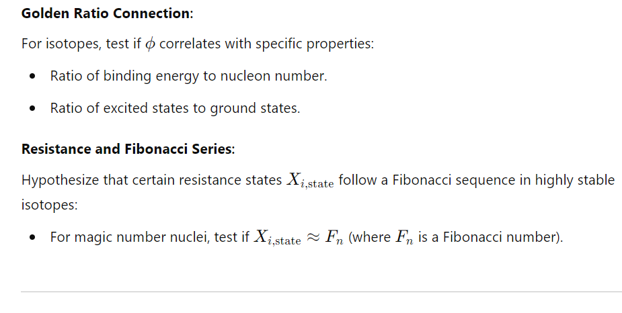Select the X i,state formula after 'resistance states'
Image resolution: width=622 pixels, height=313 pixels.
tap(310, 181)
